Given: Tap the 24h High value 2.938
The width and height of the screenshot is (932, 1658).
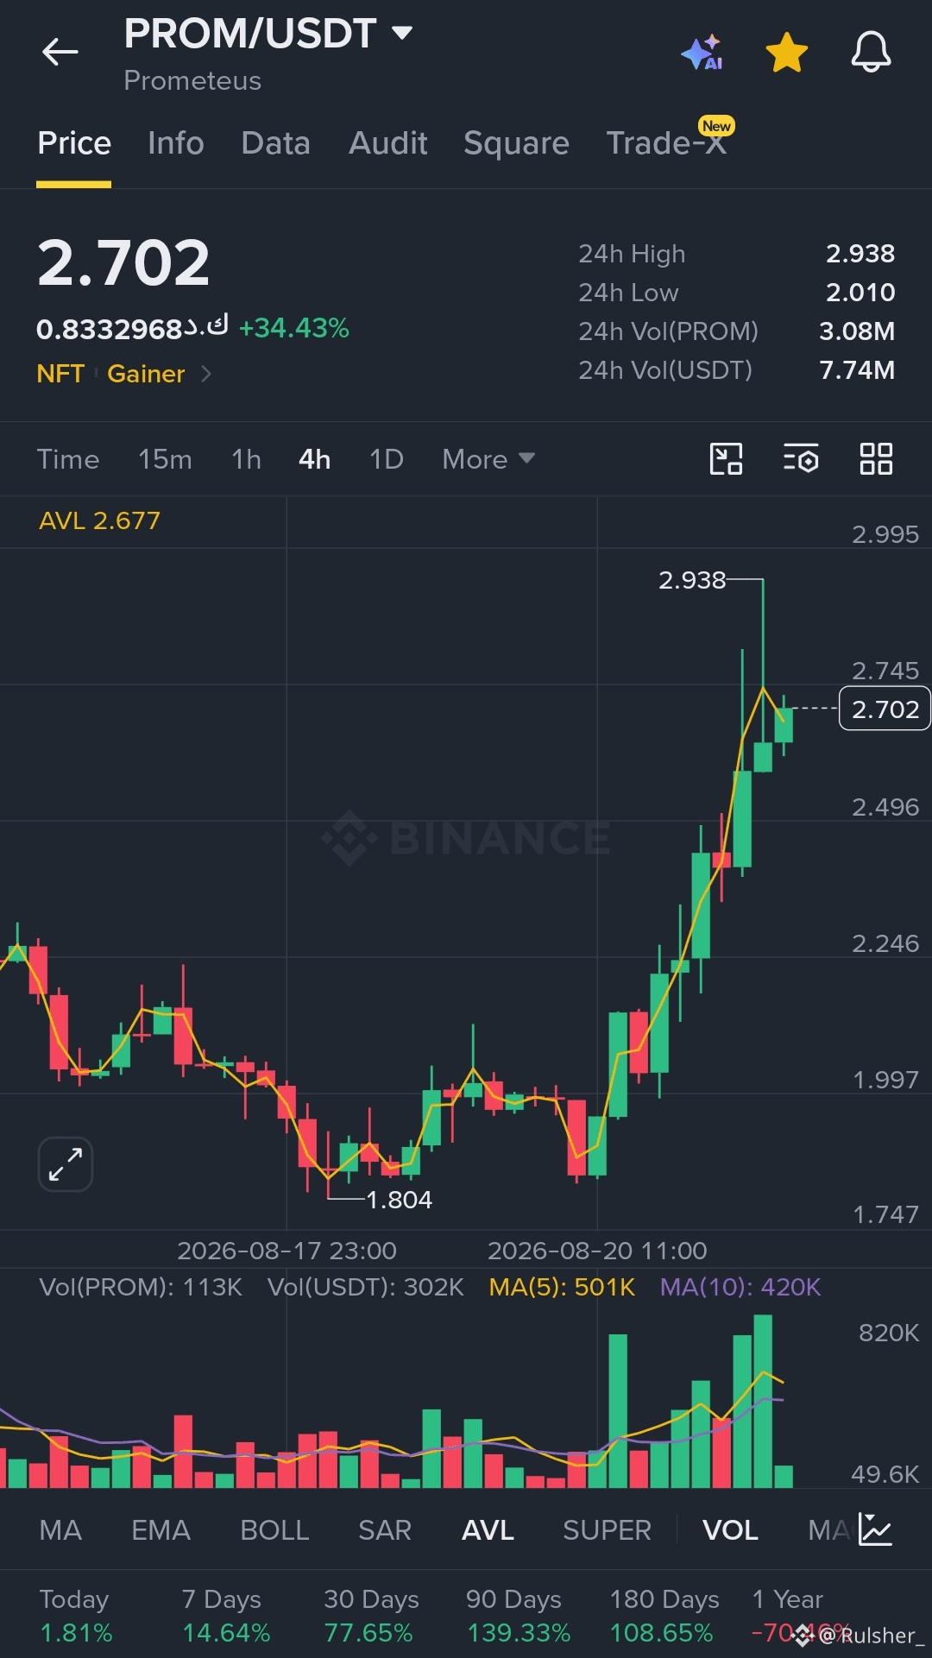Looking at the screenshot, I should [860, 254].
